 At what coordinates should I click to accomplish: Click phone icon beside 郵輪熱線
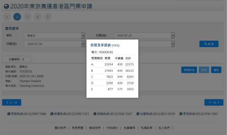(x=95, y=114)
